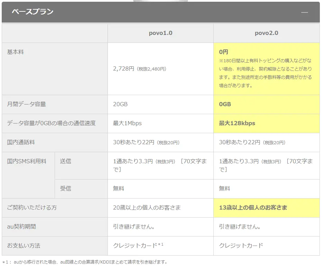Click クレジットカード*1 in the povo1.0 column

point(138,245)
